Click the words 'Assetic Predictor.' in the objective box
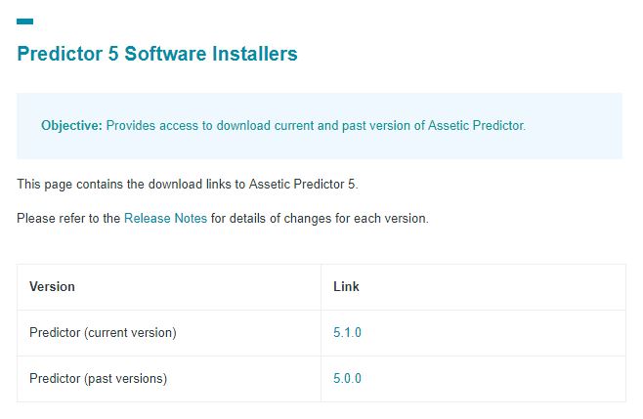 pyautogui.click(x=477, y=125)
